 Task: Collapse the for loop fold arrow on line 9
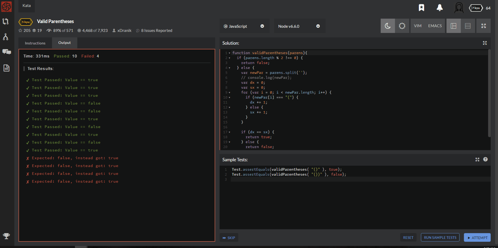[x=230, y=93]
